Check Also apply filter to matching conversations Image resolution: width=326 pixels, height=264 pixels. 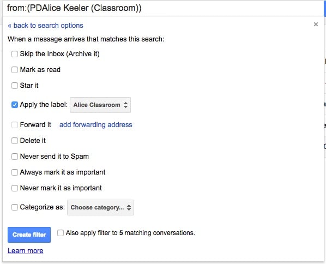61,233
